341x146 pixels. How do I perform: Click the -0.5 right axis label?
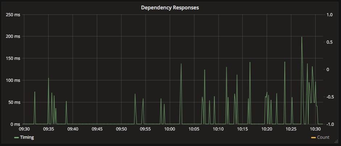330,97
